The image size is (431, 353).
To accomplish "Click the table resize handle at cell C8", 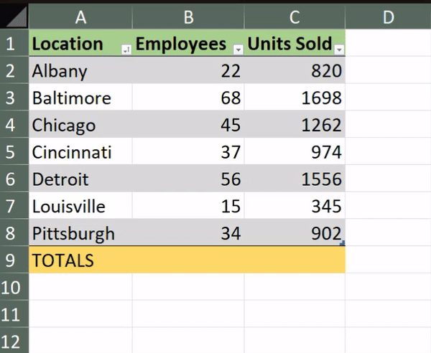I will point(343,243).
